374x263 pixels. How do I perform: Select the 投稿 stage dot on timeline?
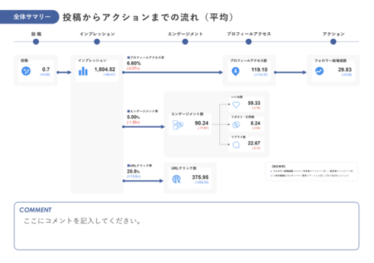[37, 41]
